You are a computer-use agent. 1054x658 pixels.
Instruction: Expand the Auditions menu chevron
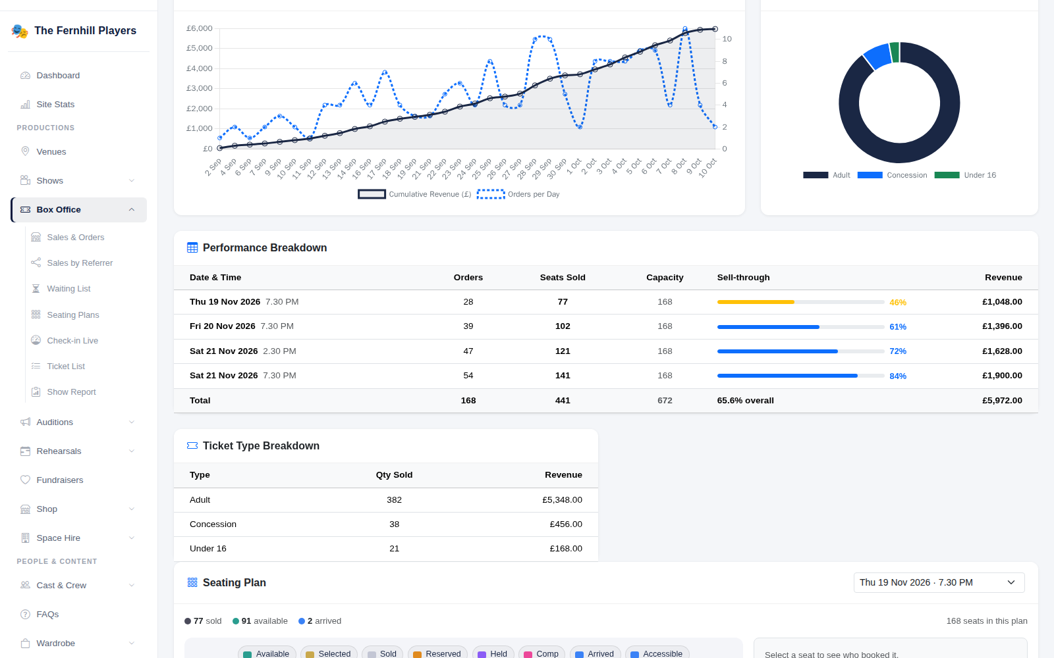point(132,422)
